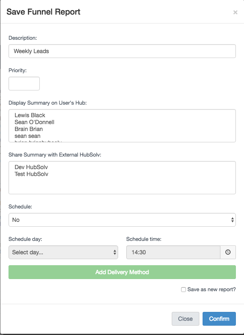Close the Save Funnel Report dialog
The image size is (244, 335).
(185, 319)
